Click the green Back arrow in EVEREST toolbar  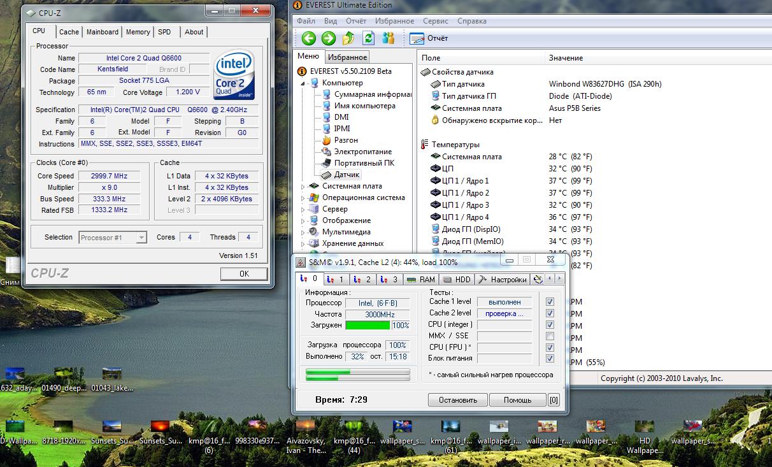tap(309, 38)
